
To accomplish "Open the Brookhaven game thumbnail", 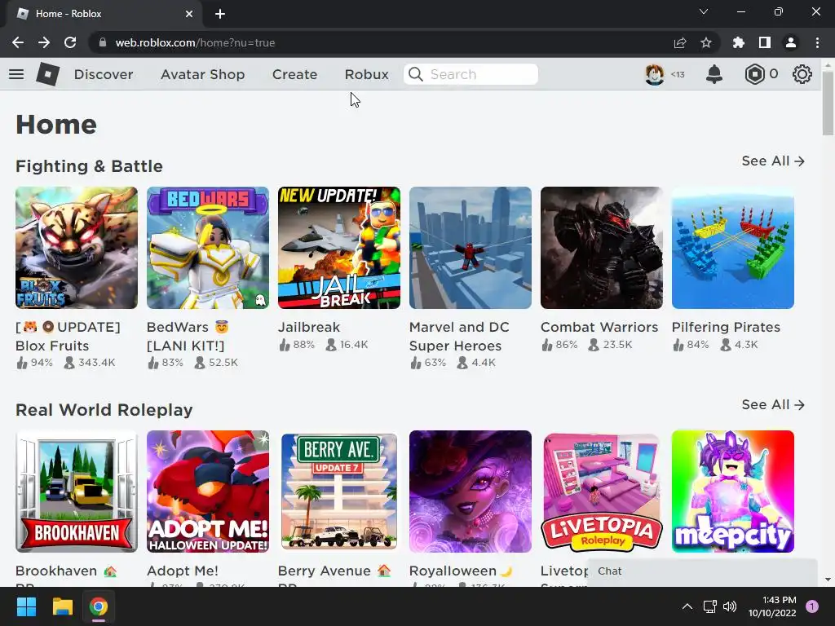I will click(x=76, y=492).
